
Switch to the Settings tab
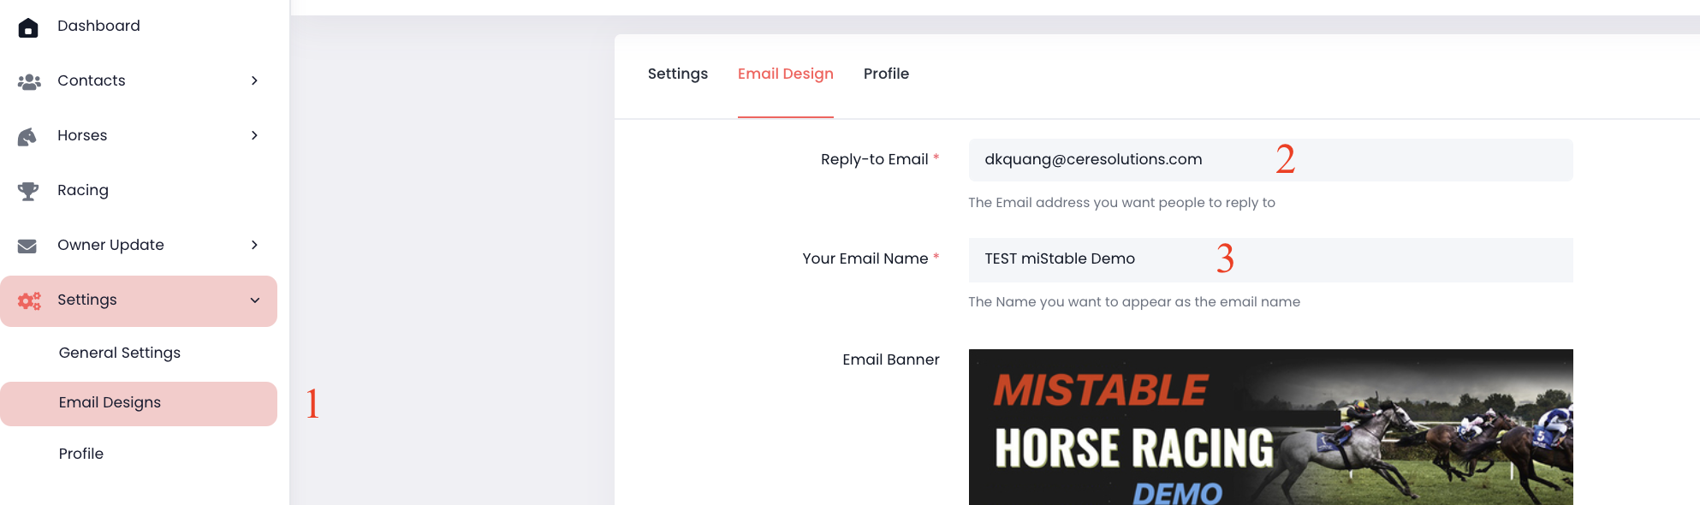[x=677, y=74]
